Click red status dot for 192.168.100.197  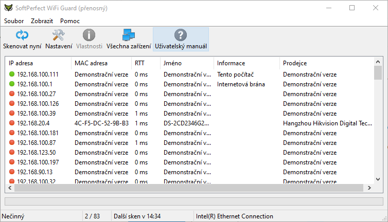12,162
